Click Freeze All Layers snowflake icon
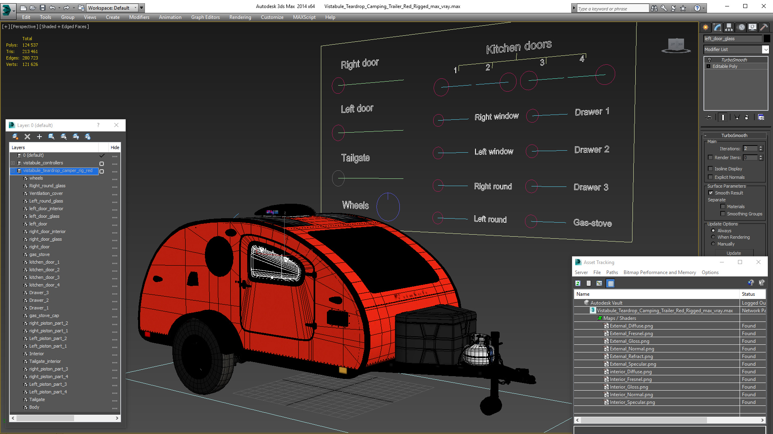Screen dimensions: 773x434 click(x=88, y=137)
